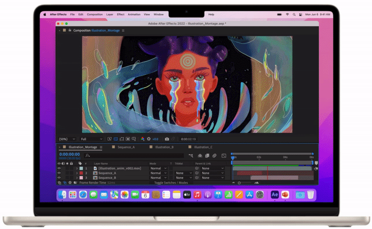Click the Show Snapshot icon next to camera
This screenshot has height=229, width=372.
[x=173, y=139]
